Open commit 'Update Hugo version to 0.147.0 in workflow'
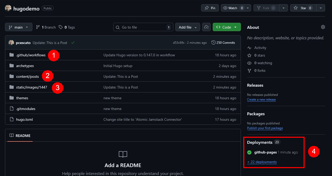Viewport: 332px width, 176px height. [x=139, y=55]
